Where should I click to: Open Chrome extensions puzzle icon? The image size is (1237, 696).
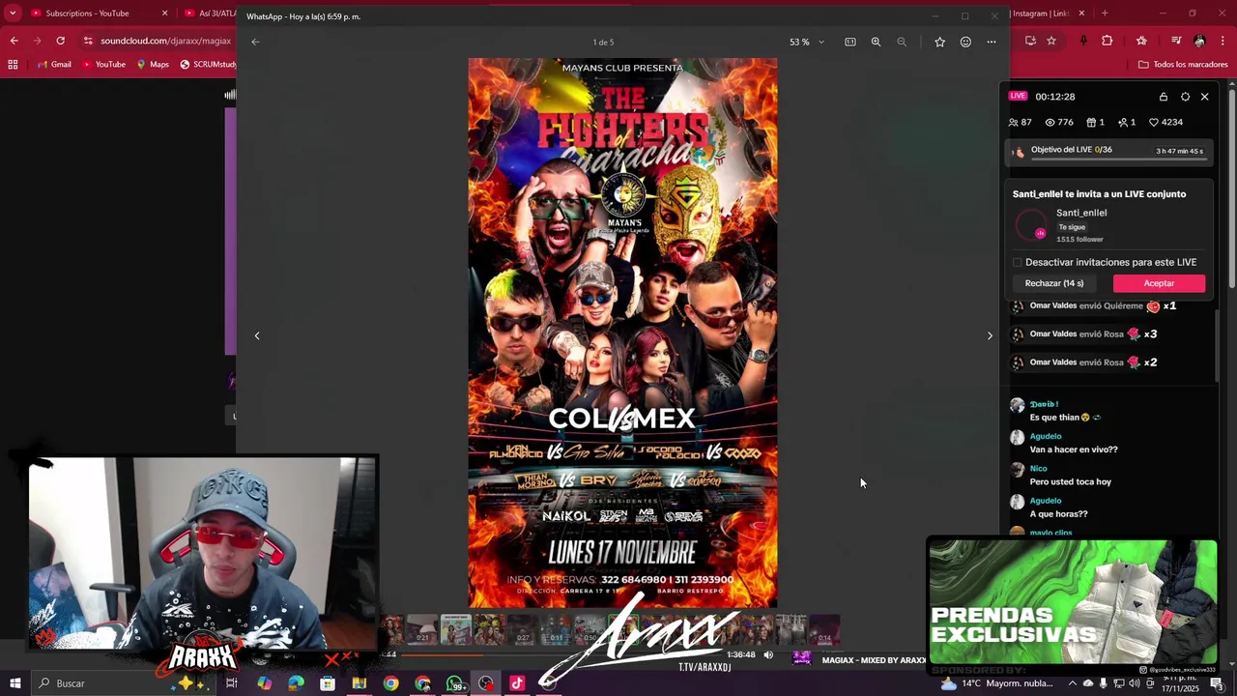pos(1108,41)
